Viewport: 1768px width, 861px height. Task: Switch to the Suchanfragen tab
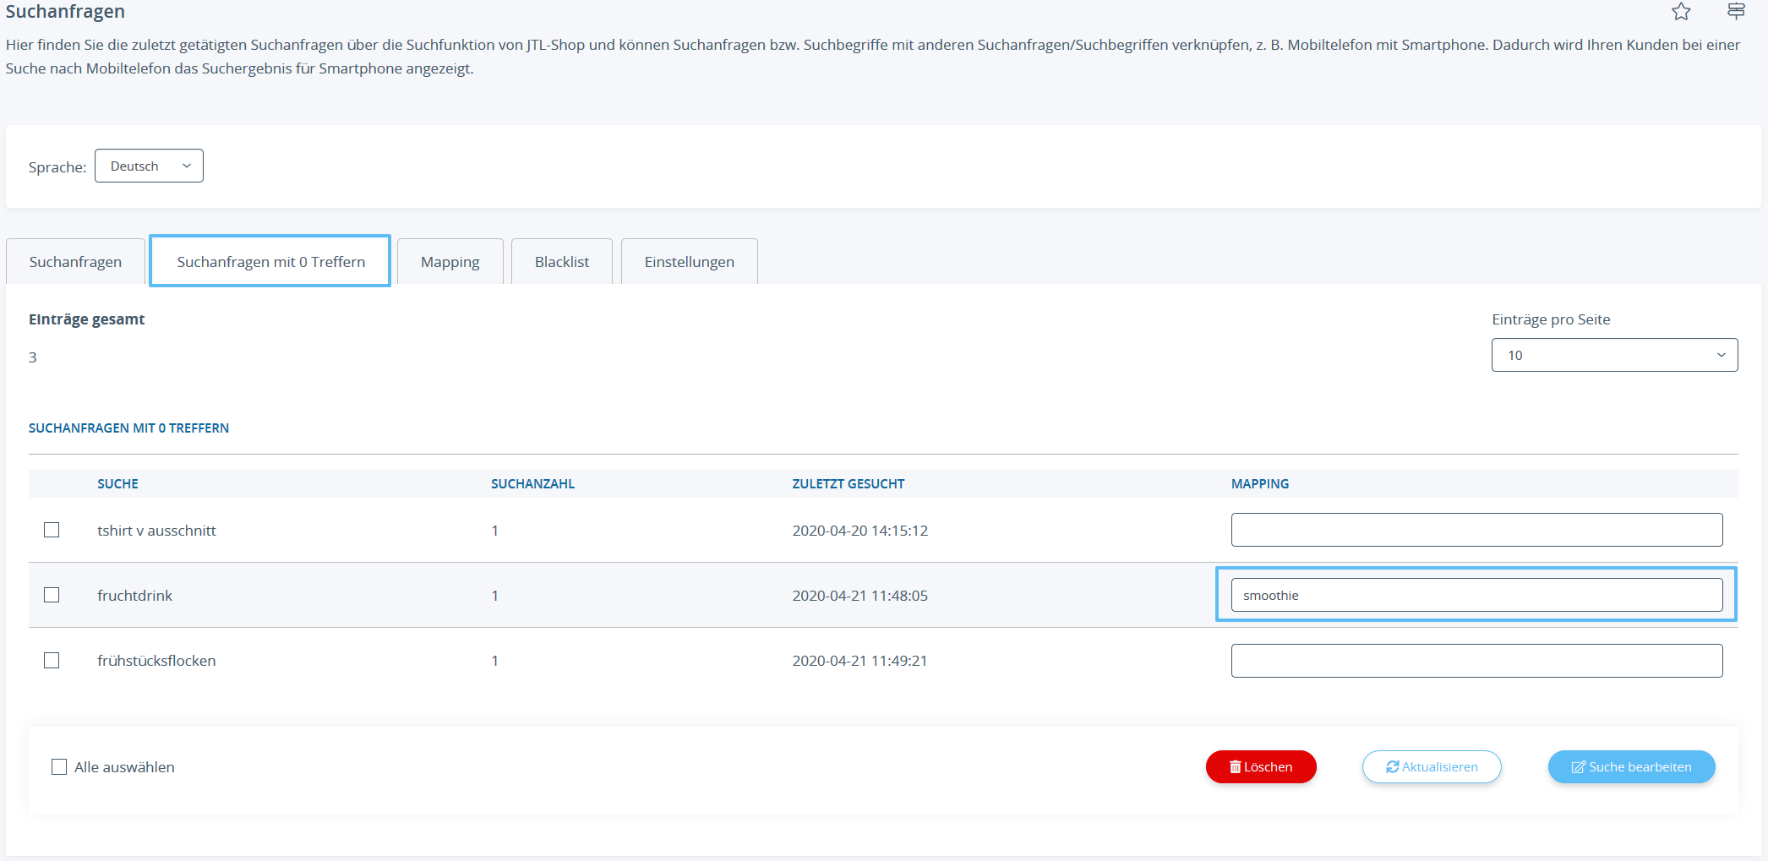75,262
